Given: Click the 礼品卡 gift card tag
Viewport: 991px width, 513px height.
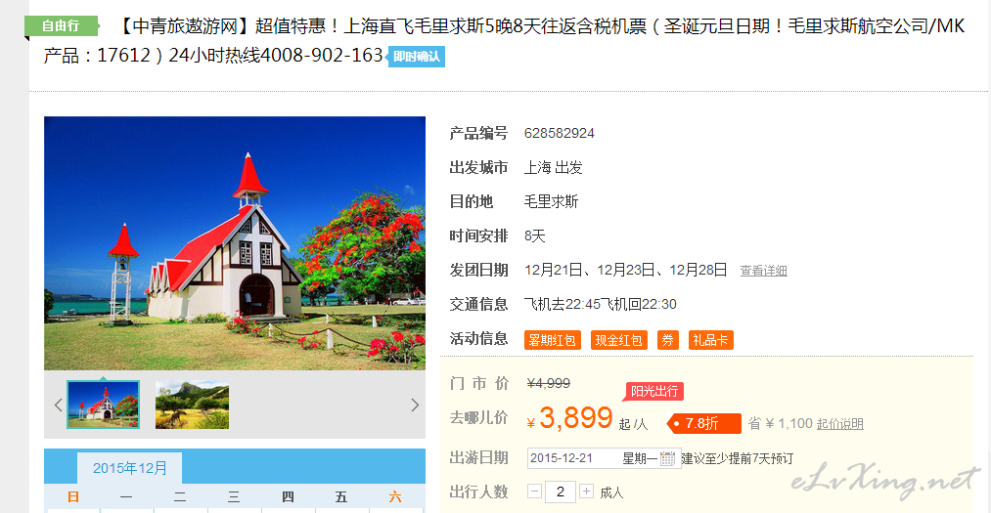Looking at the screenshot, I should 711,340.
